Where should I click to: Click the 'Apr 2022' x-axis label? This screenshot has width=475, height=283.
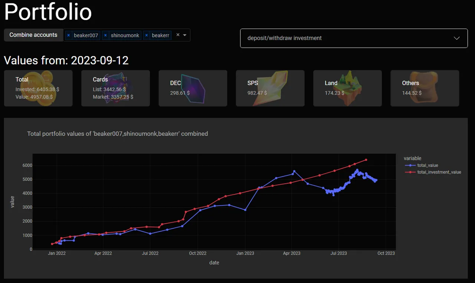103,253
